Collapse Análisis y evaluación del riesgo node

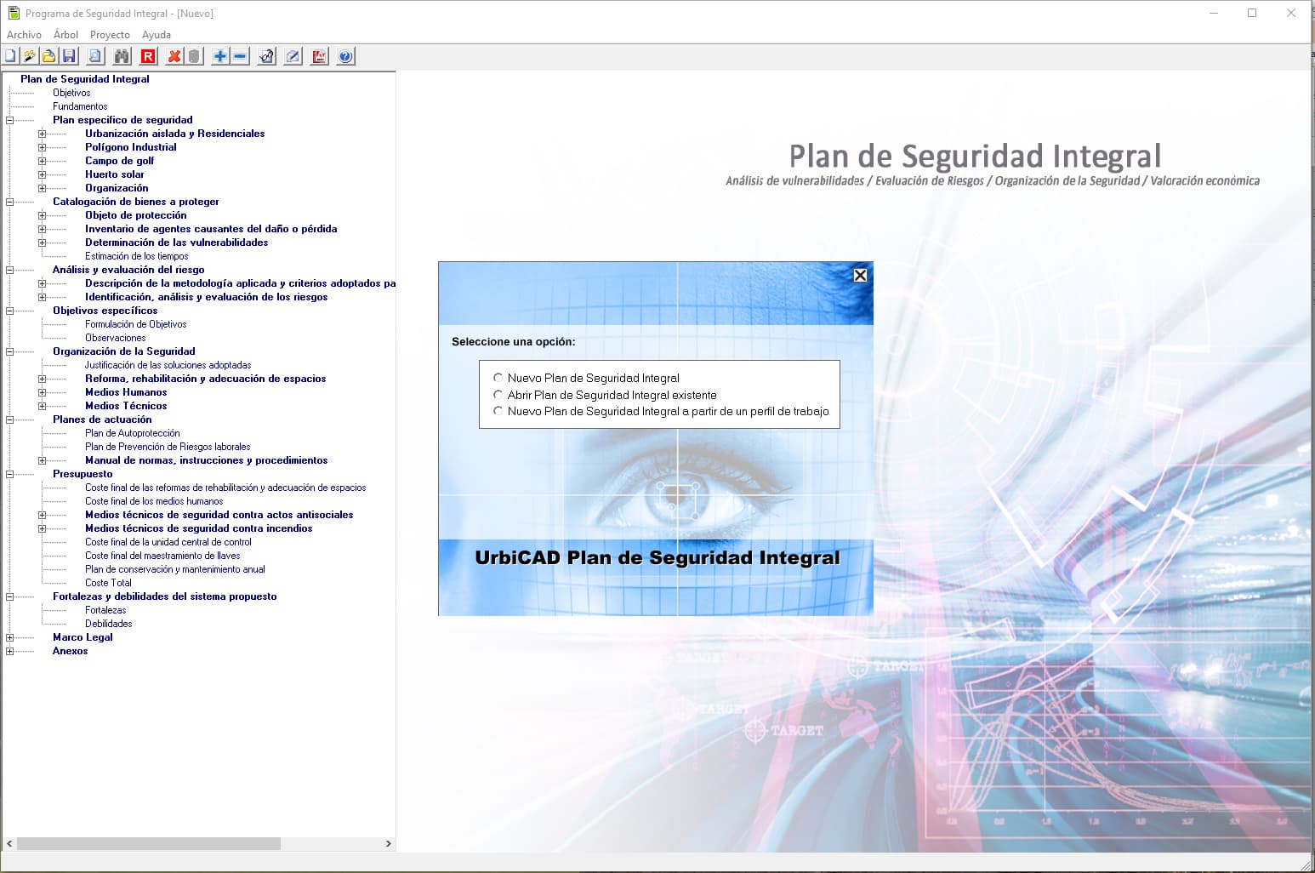(x=9, y=270)
